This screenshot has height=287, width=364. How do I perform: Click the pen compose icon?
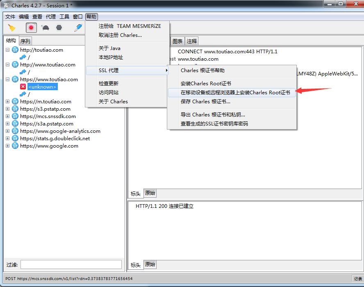click(x=78, y=27)
